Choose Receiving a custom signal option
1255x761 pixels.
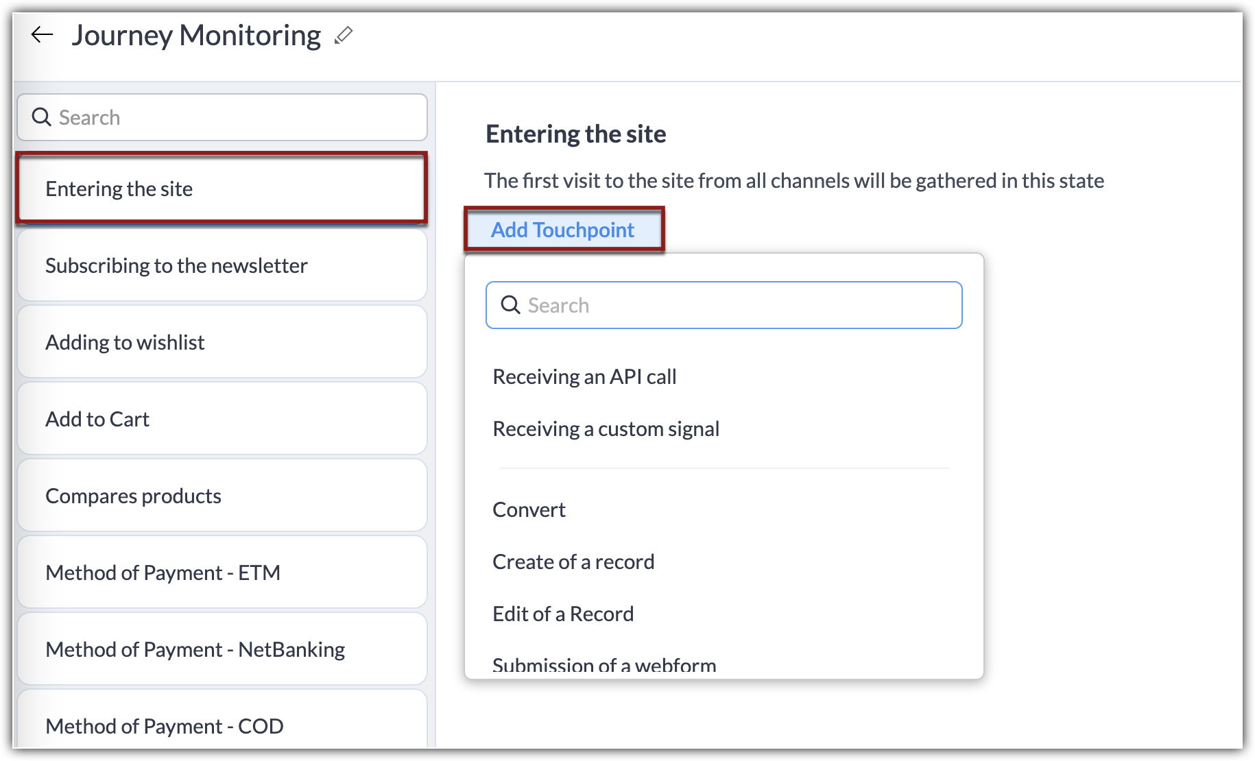tap(606, 428)
